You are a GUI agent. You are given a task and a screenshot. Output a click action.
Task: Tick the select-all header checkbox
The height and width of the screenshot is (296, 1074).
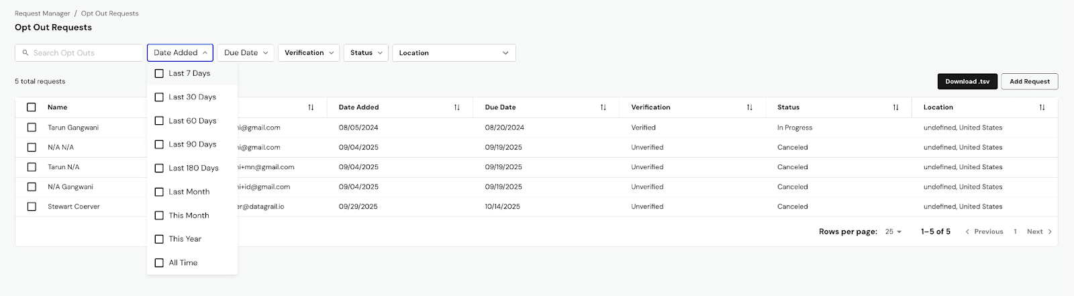coord(32,107)
